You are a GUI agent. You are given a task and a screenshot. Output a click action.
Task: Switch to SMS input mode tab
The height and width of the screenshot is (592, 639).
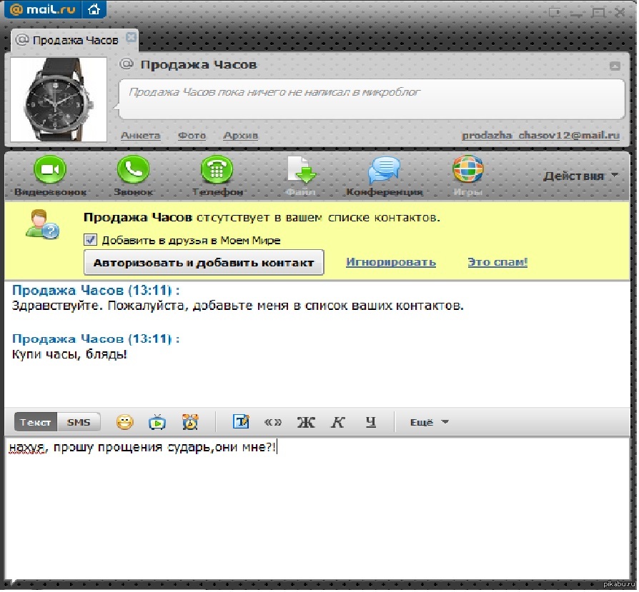click(x=79, y=422)
